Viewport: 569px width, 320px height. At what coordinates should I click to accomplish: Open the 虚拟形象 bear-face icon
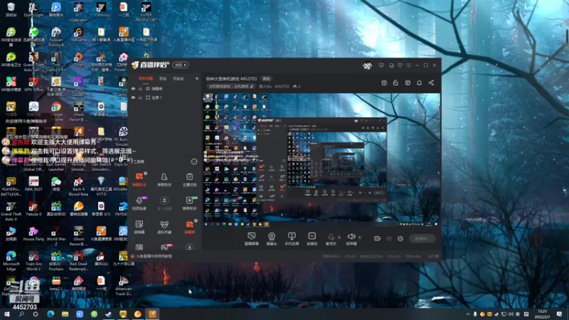[164, 227]
